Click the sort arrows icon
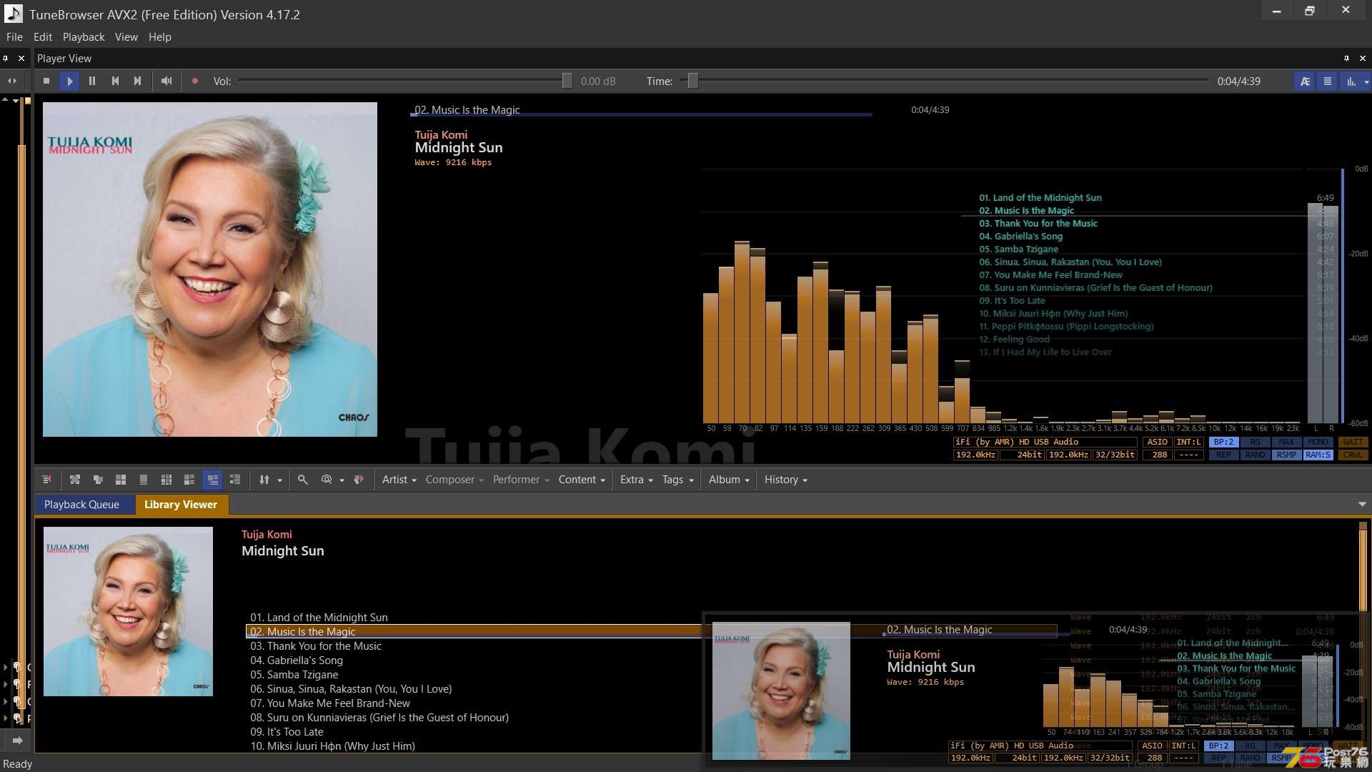 click(x=264, y=480)
